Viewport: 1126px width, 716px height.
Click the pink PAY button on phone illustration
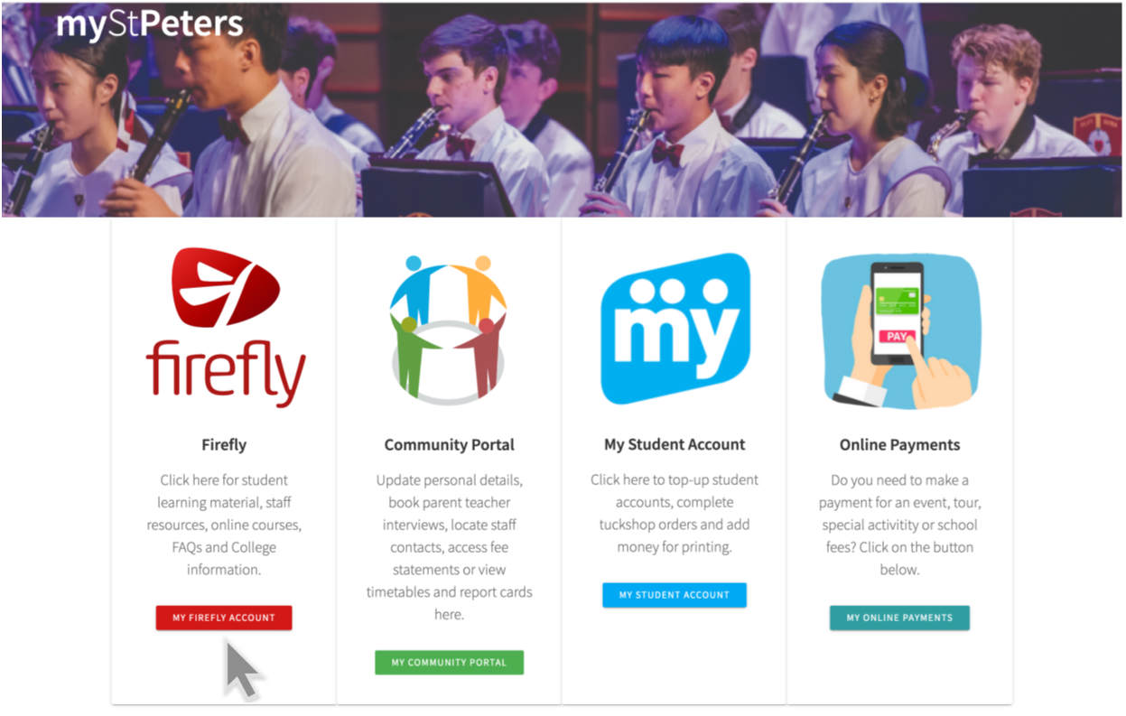[897, 336]
